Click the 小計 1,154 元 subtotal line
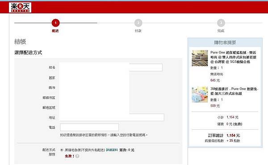 point(228,117)
